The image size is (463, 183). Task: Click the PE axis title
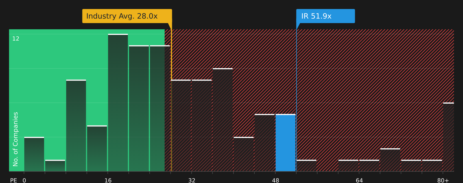click(x=14, y=180)
